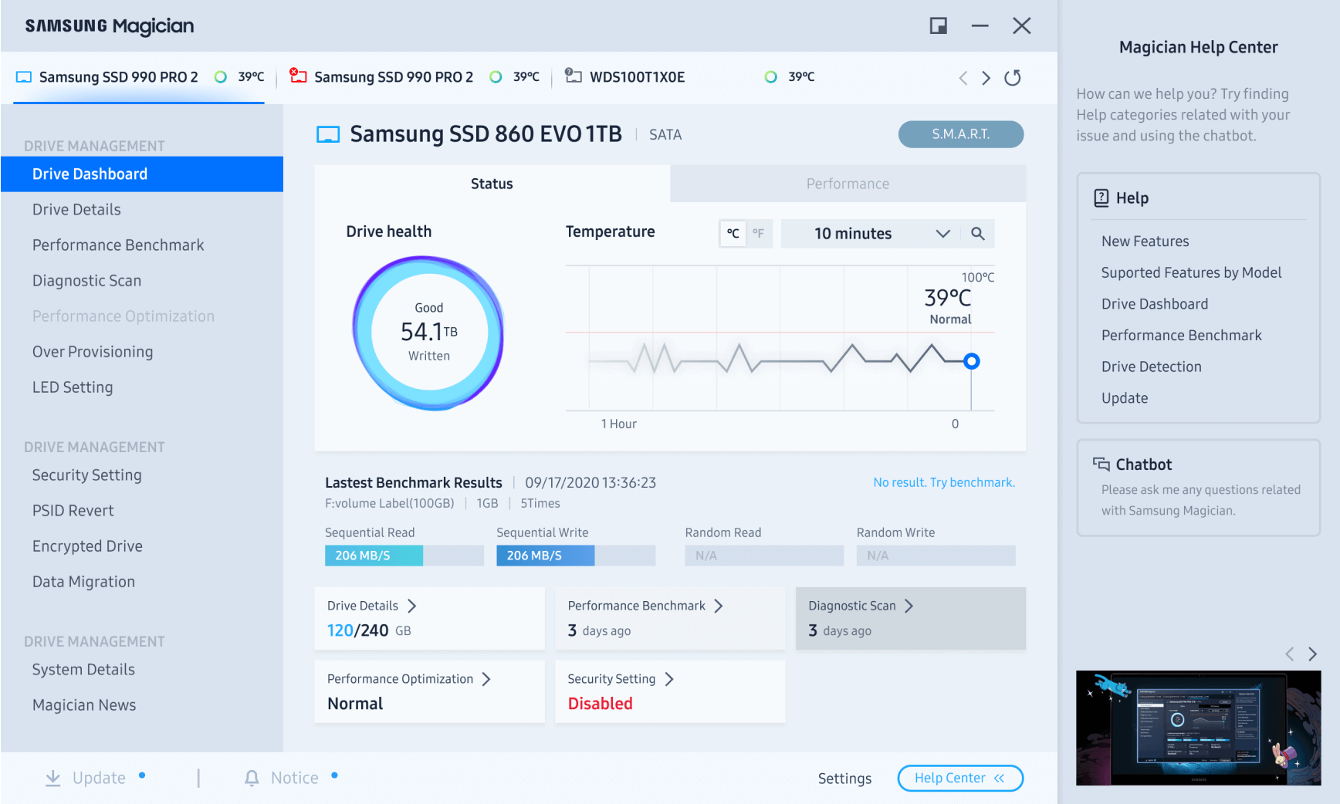
Task: Click Sequential Write 206 MB/S bar
Action: pyautogui.click(x=576, y=556)
